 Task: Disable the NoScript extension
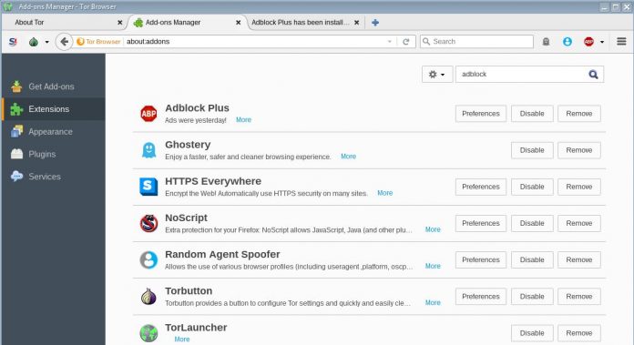pos(532,223)
